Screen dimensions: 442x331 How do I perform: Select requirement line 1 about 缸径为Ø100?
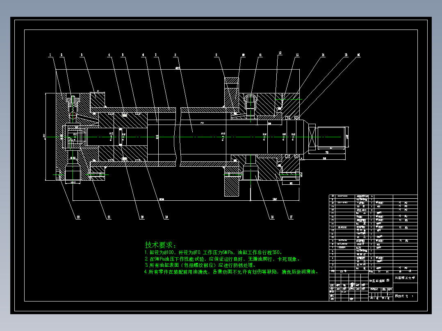click(213, 252)
